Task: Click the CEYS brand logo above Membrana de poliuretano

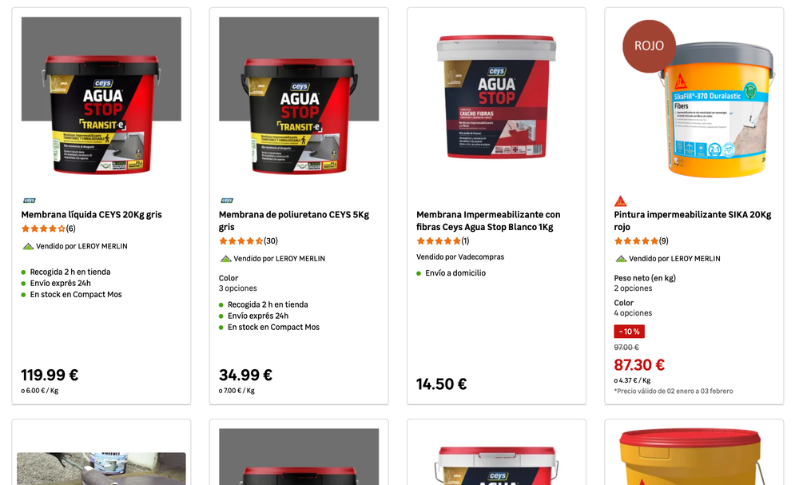Action: (x=227, y=201)
